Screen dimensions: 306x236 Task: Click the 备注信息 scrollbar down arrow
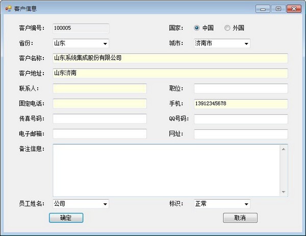[x=284, y=192]
